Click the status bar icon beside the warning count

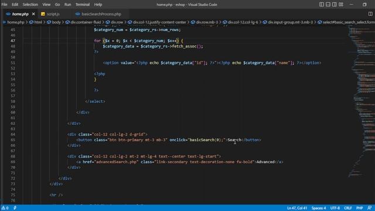[15, 208]
